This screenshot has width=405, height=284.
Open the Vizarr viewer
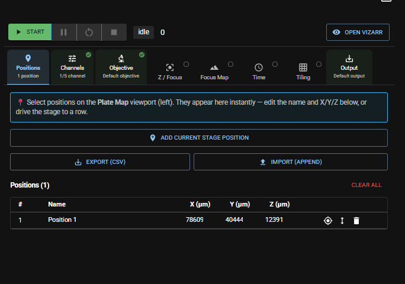point(358,33)
